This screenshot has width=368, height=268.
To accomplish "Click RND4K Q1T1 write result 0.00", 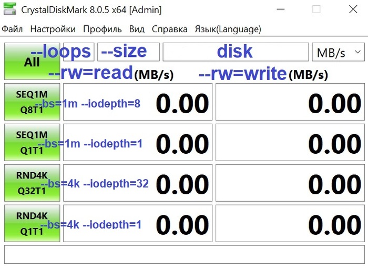I will point(290,223).
